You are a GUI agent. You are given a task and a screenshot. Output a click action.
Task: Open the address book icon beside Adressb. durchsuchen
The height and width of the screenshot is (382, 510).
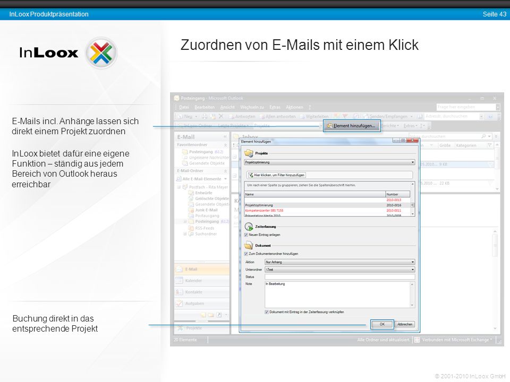click(x=420, y=116)
